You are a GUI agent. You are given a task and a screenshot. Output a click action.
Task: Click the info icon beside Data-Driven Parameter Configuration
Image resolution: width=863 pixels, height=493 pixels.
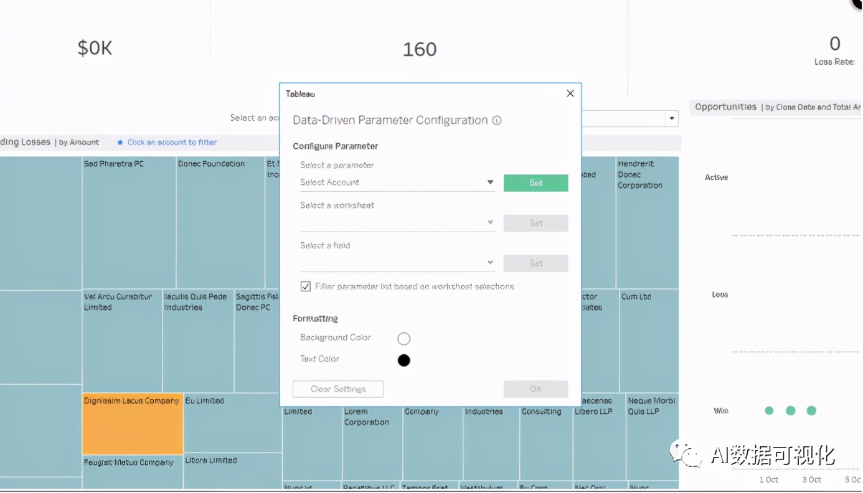[x=497, y=121]
